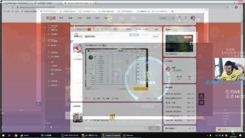Go to page 2 of replies
Image resolution: width=245 pixels, height=138 pixels.
click(94, 29)
